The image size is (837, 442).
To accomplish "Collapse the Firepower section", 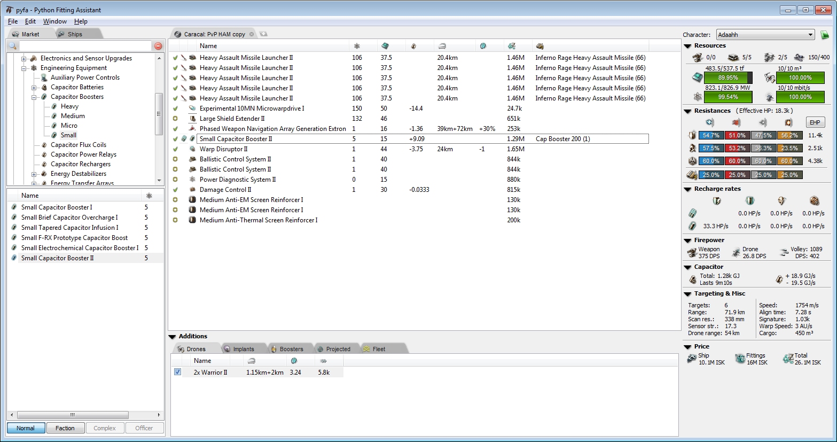I will [x=688, y=241].
